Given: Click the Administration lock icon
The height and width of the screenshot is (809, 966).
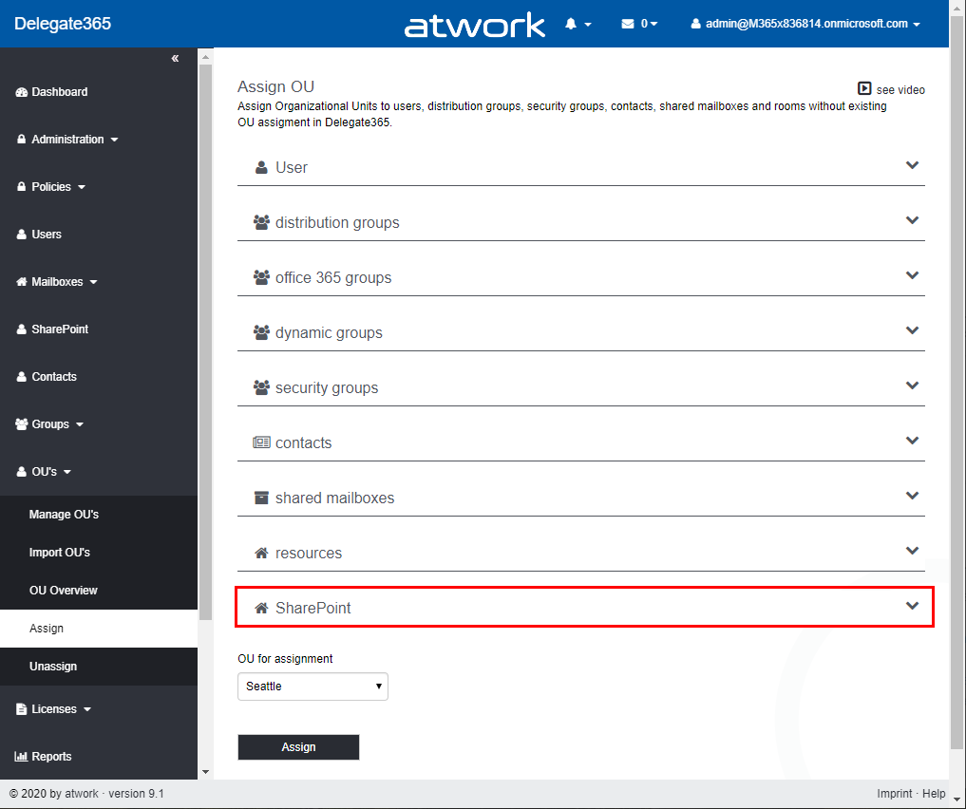Looking at the screenshot, I should pyautogui.click(x=22, y=140).
